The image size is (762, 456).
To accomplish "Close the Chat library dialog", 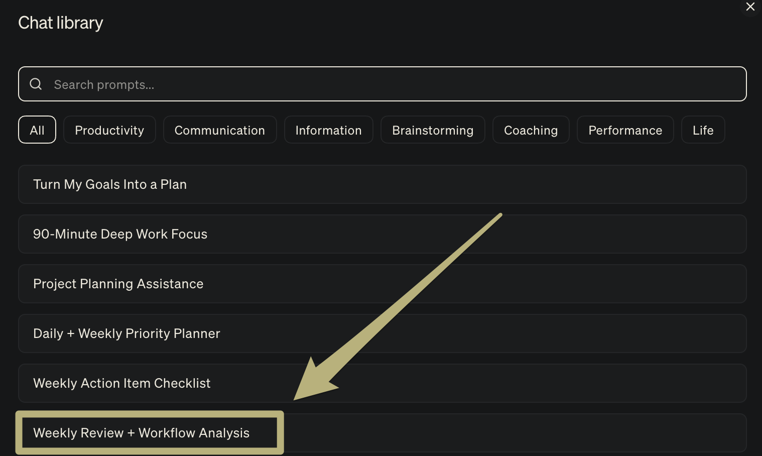I will point(750,7).
